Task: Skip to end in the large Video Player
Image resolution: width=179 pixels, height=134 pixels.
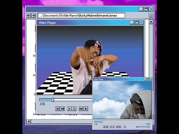Action: tap(86, 109)
